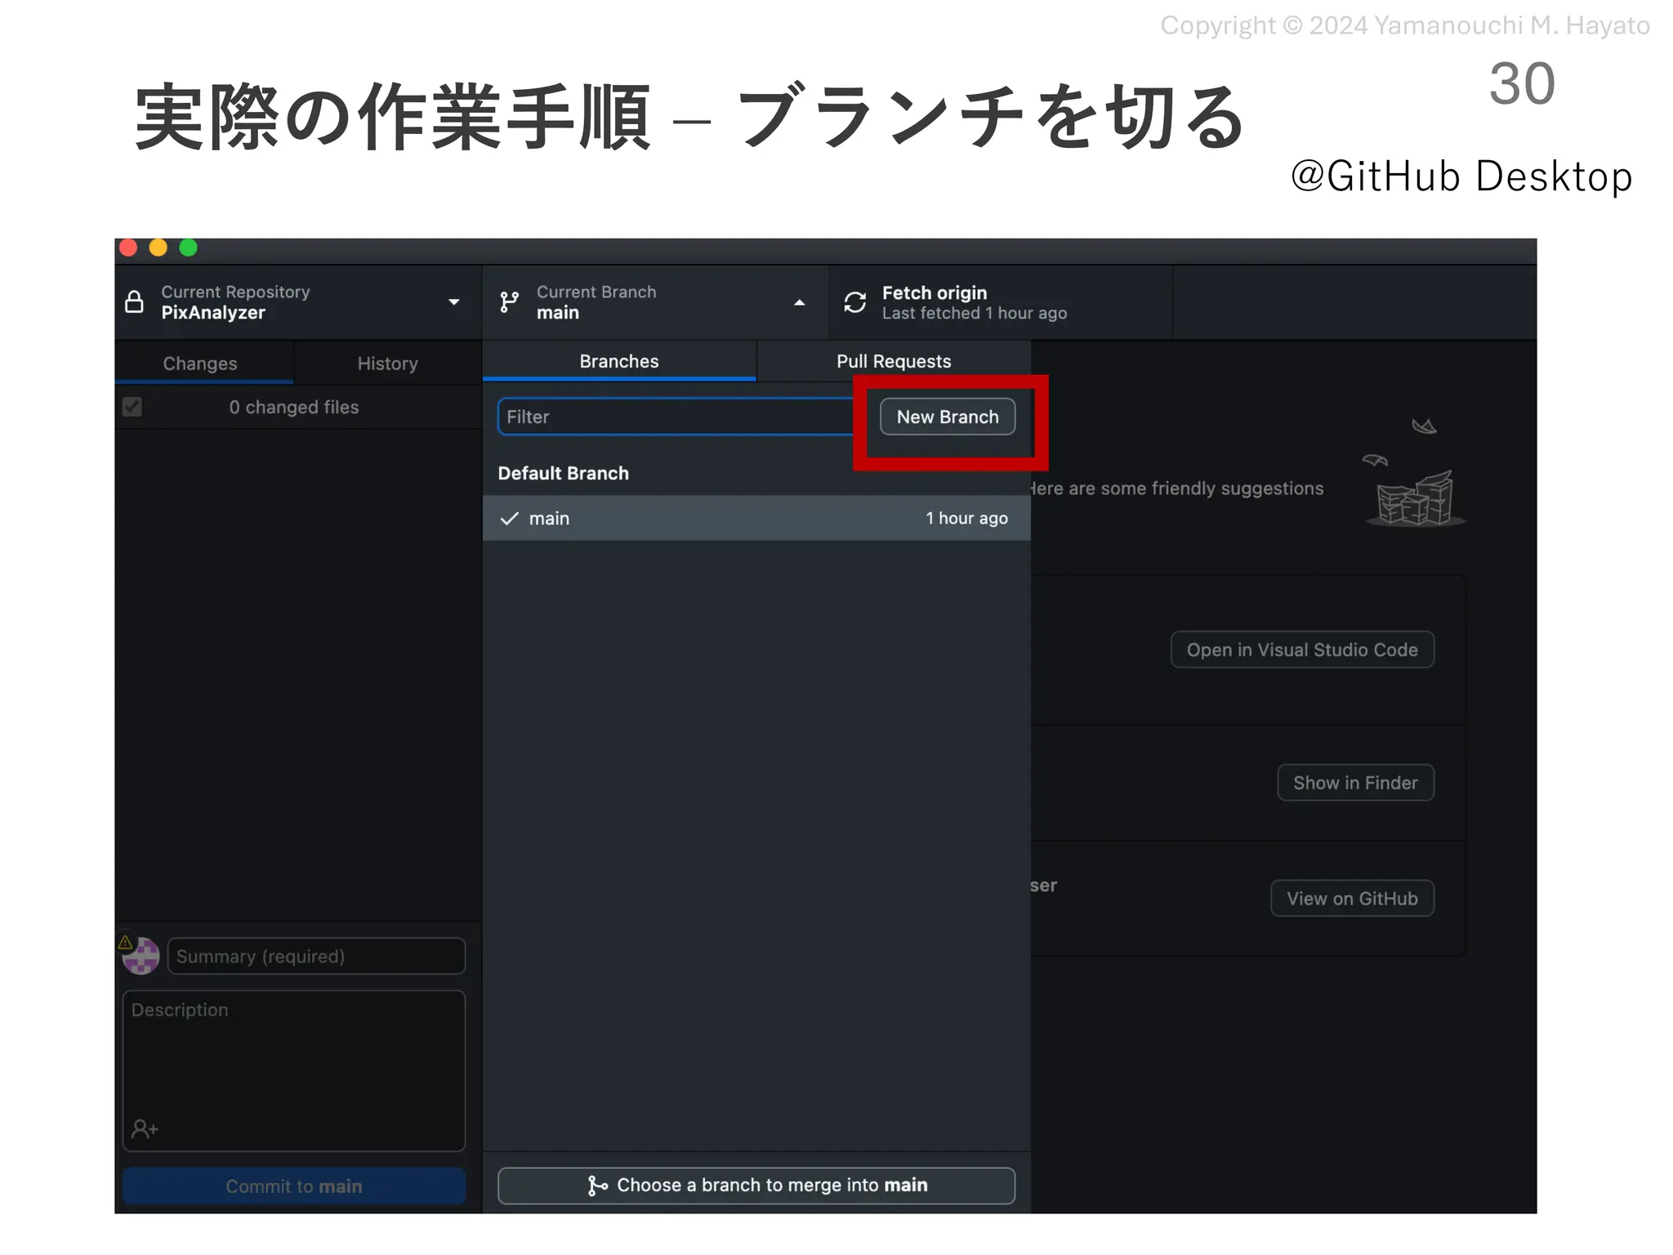This screenshot has height=1255, width=1673.
Task: Select the Branches tab
Action: 619,361
